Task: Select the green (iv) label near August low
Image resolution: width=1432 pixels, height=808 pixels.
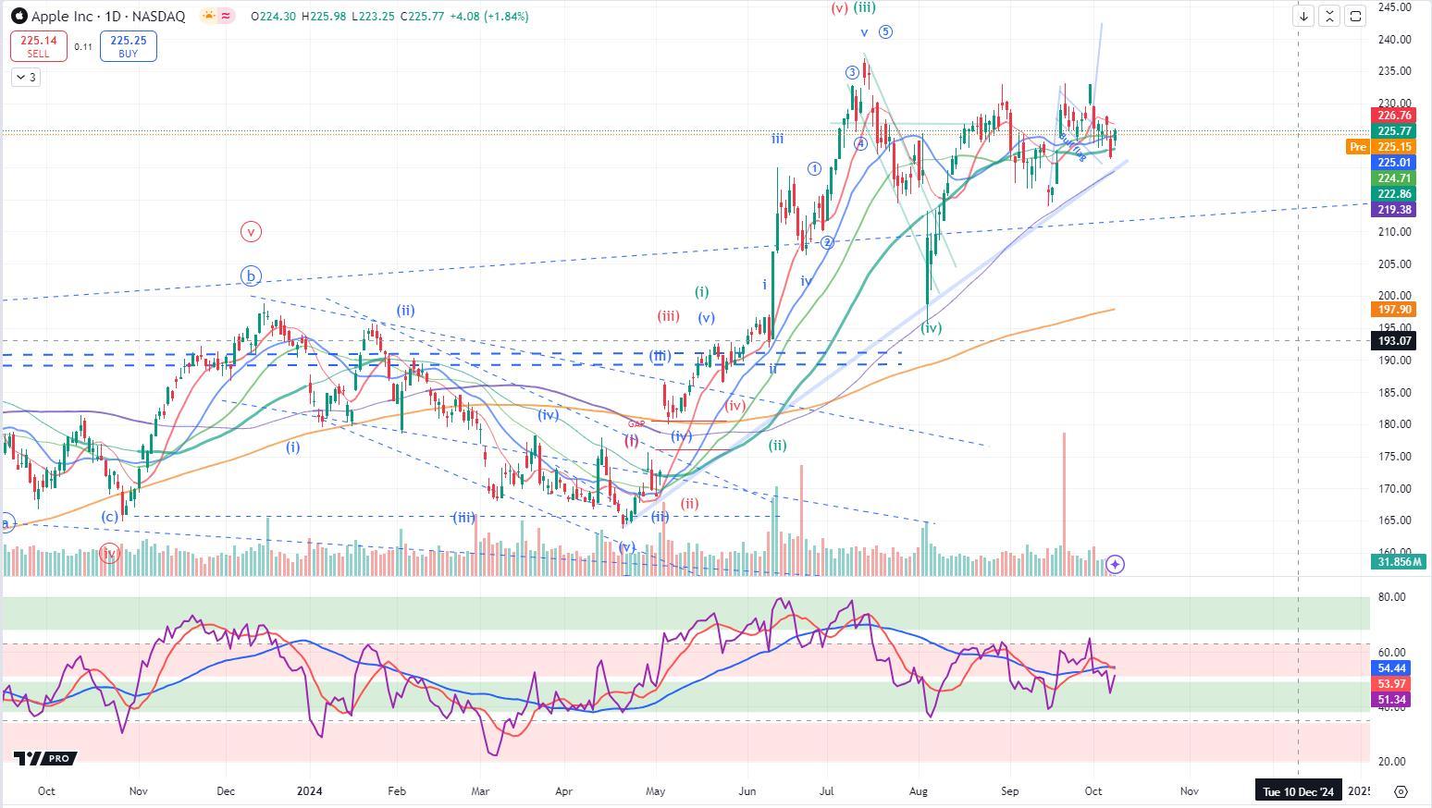Action: pyautogui.click(x=931, y=328)
